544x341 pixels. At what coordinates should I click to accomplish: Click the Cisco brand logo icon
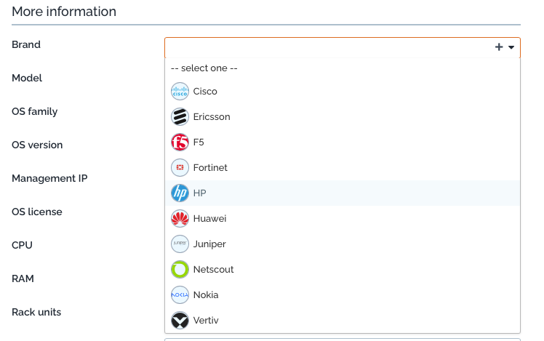click(180, 92)
